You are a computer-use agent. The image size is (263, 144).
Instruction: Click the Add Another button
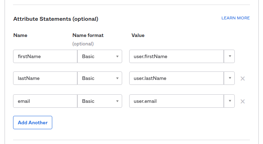pos(32,123)
